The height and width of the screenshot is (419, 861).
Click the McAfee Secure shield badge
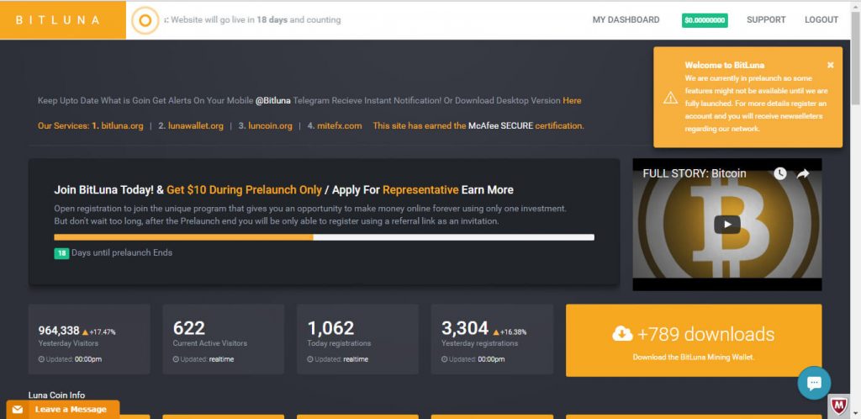tap(838, 406)
